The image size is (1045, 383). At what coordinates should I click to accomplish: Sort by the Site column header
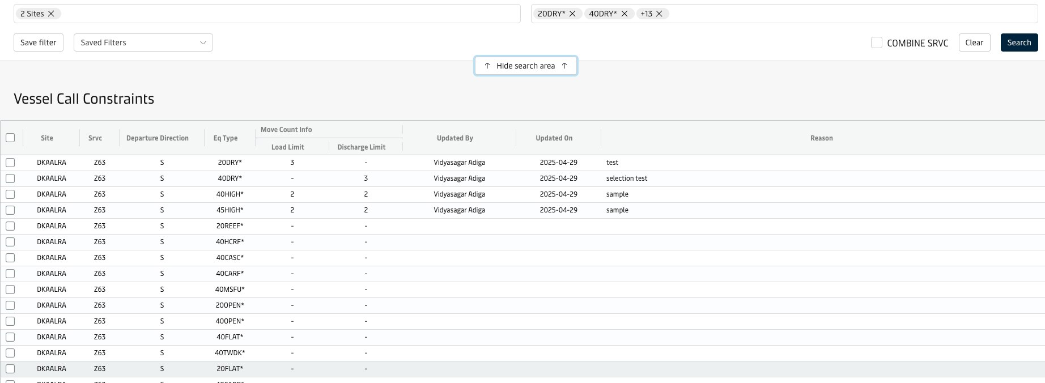tap(47, 138)
